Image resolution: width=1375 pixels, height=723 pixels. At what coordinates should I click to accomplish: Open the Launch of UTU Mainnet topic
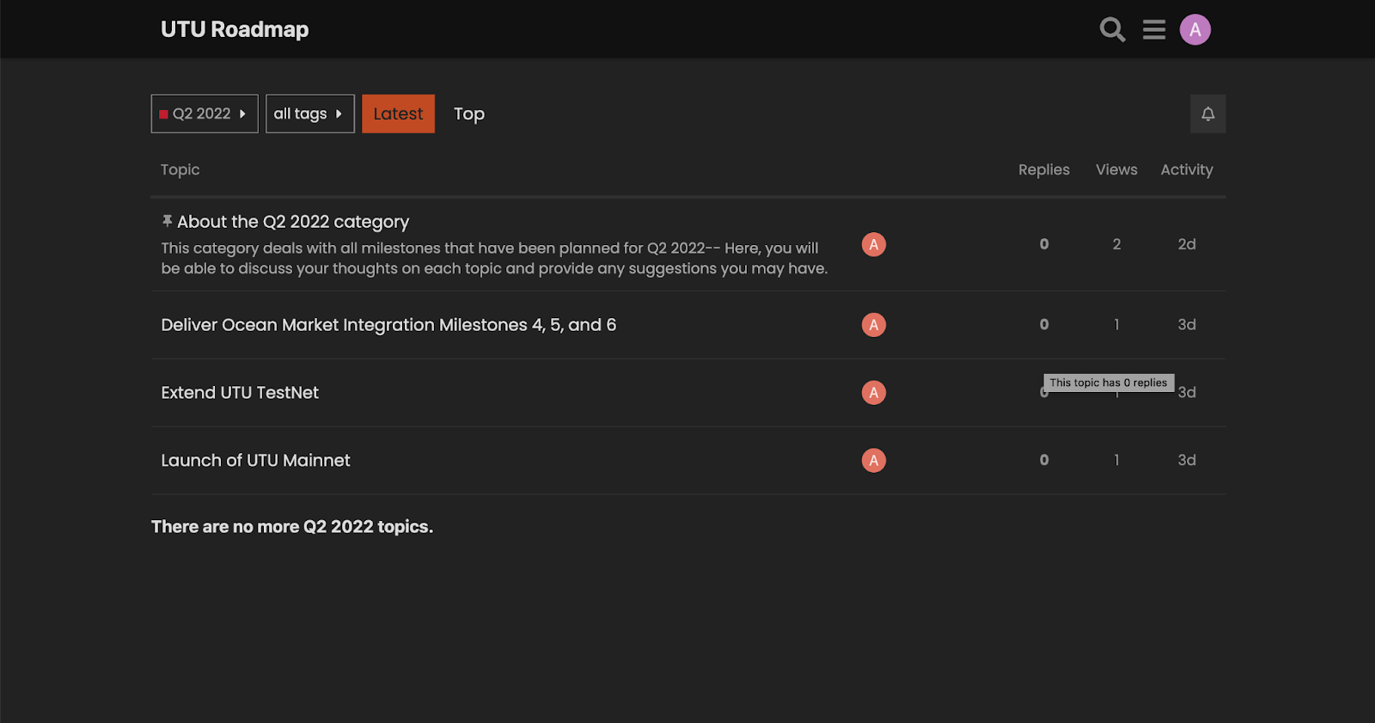pyautogui.click(x=256, y=461)
